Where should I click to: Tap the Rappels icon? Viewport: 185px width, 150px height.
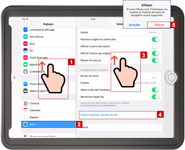click(25, 117)
